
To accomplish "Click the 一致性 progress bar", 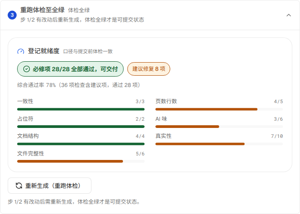I will point(81,109).
